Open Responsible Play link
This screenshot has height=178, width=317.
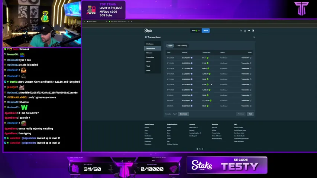tap(217, 139)
